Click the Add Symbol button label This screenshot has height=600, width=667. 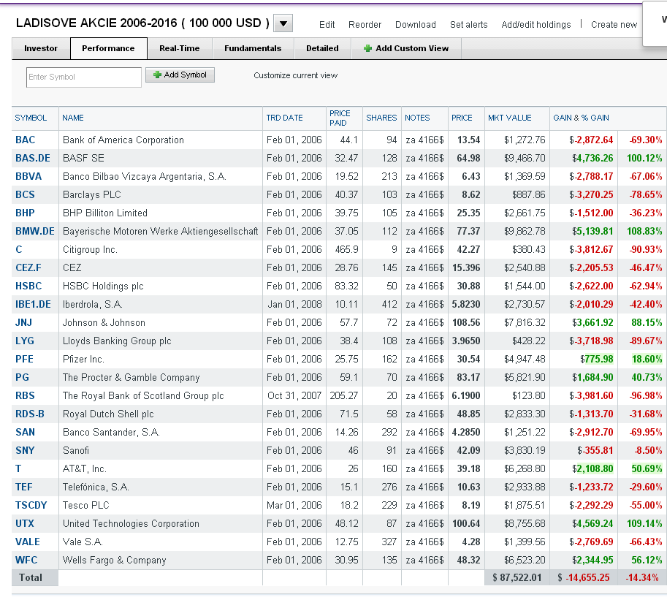click(185, 75)
